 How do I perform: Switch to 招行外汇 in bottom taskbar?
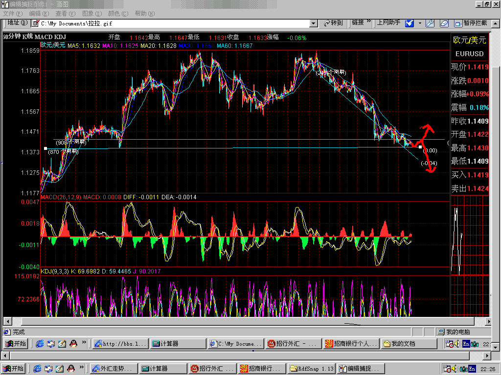click(x=213, y=369)
